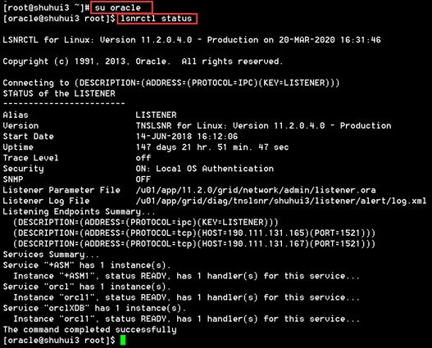Image resolution: width=432 pixels, height=348 pixels.
Task: Click 'STATUS of the LISTENER' heading
Action: click(x=59, y=93)
